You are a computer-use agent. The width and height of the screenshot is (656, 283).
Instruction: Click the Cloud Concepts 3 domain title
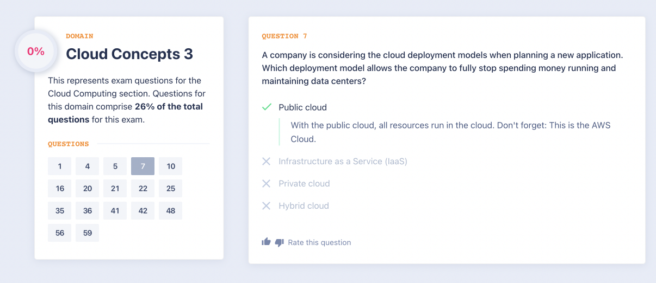129,54
